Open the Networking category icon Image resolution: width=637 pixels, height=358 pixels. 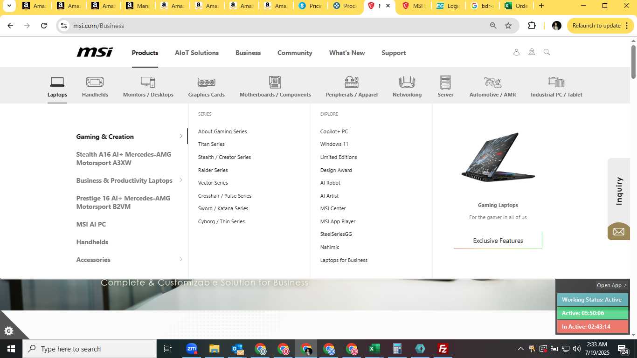point(407,83)
